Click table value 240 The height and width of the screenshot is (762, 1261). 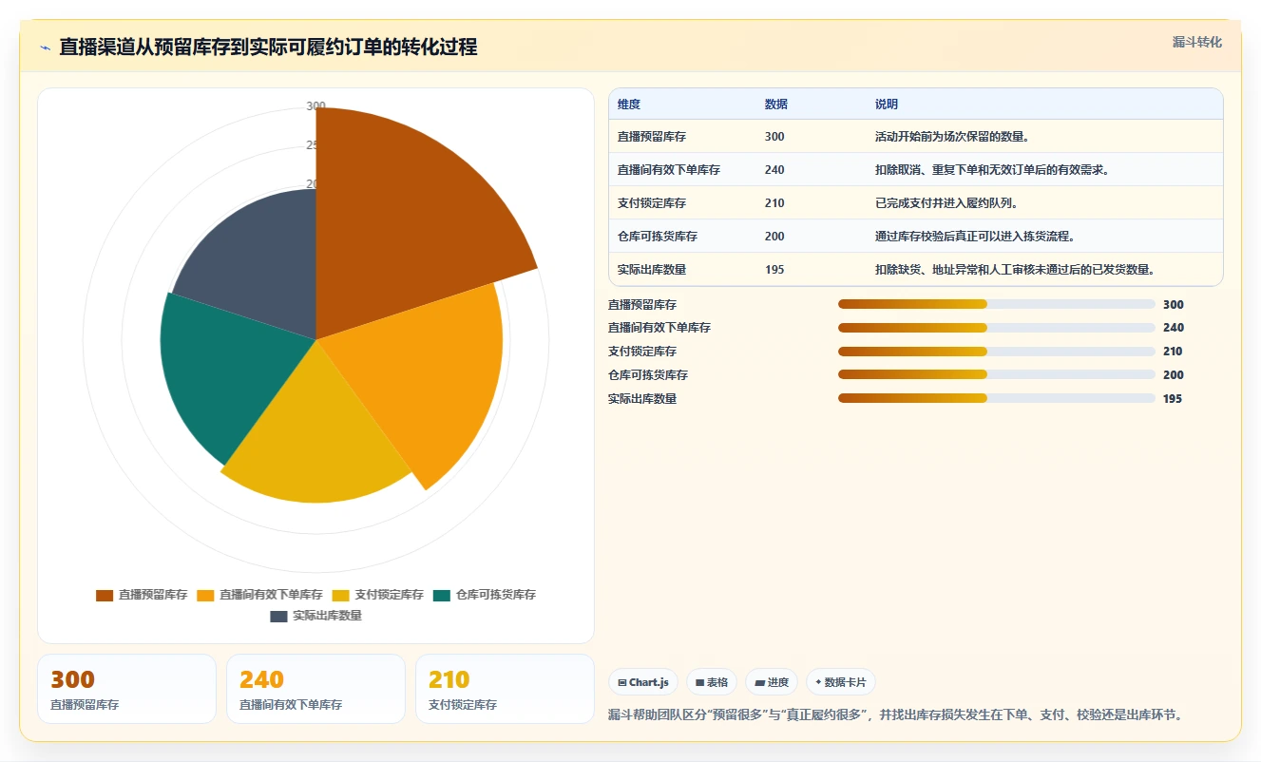(x=774, y=170)
